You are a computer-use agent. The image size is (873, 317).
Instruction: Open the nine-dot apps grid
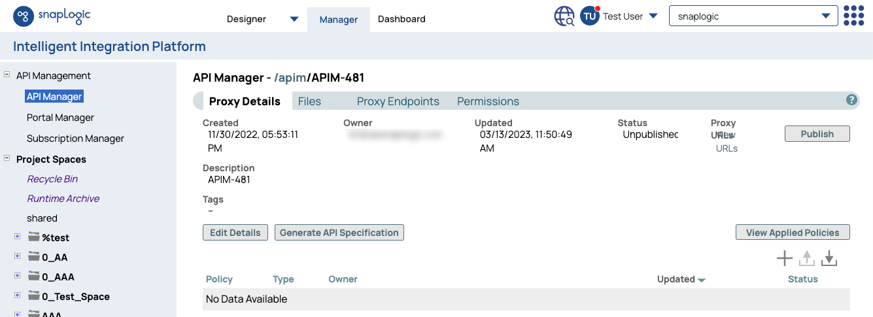(x=853, y=16)
